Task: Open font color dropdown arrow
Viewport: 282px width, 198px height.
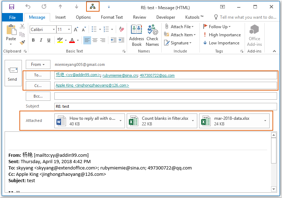Action: pos(78,40)
